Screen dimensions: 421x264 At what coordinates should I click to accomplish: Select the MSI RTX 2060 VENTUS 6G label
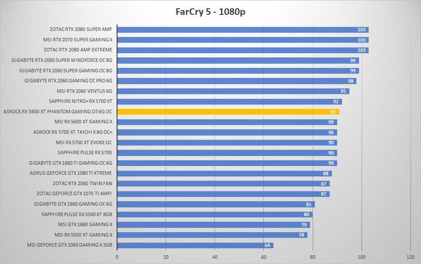pyautogui.click(x=85, y=91)
